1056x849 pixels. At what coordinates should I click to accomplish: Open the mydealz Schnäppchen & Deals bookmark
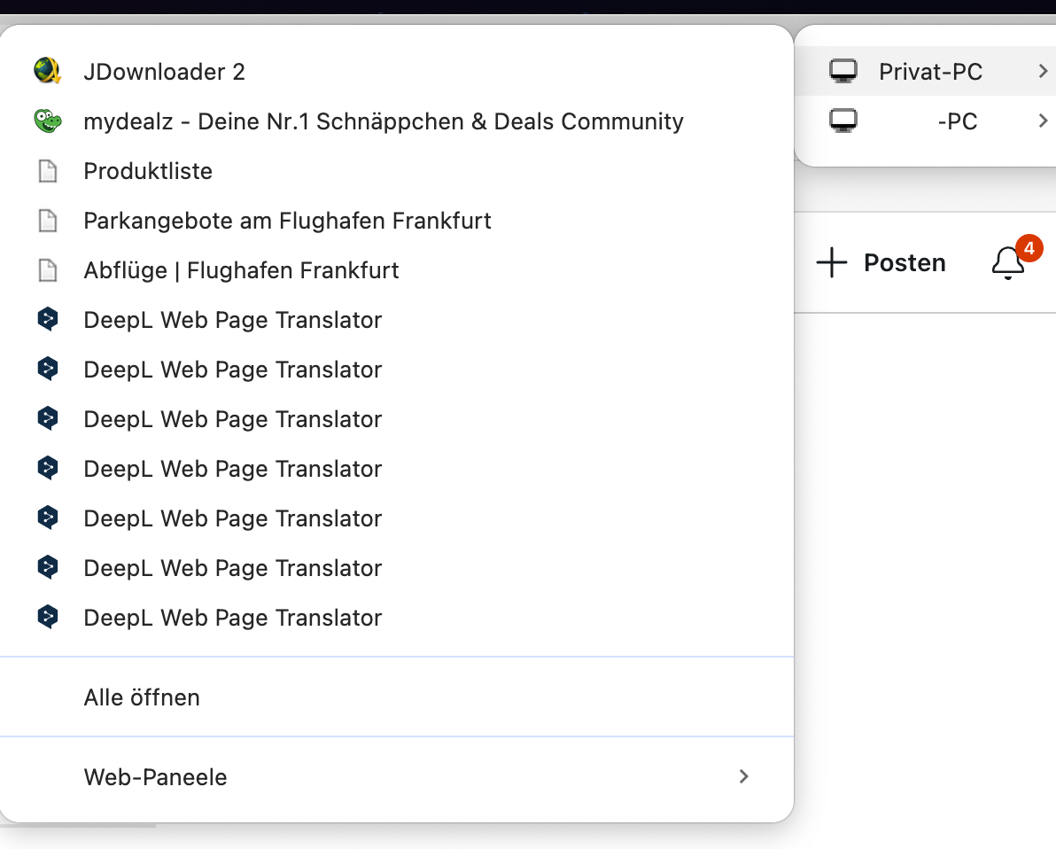[x=383, y=121]
